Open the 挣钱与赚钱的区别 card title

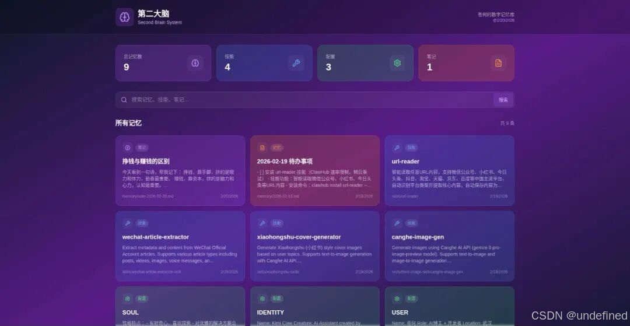[x=146, y=162]
